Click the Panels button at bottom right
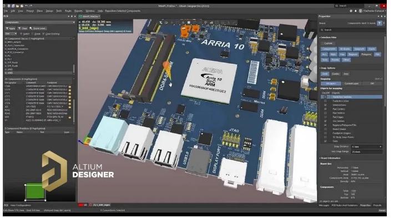The width and height of the screenshot is (394, 218). pyautogui.click(x=382, y=211)
